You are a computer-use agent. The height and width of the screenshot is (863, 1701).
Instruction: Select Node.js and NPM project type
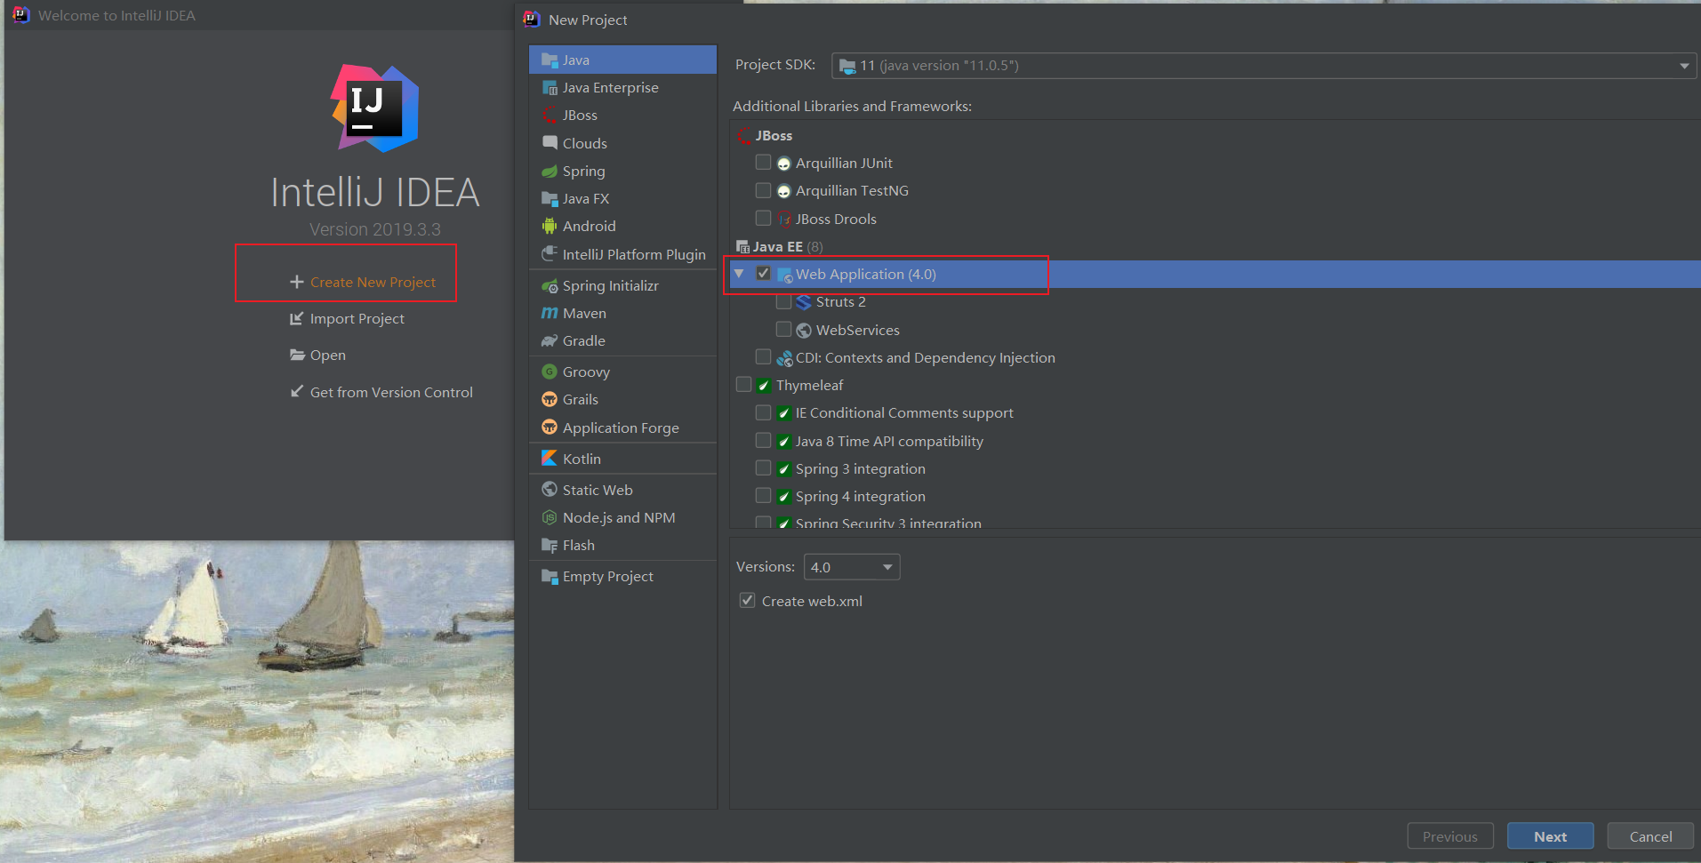click(x=622, y=517)
